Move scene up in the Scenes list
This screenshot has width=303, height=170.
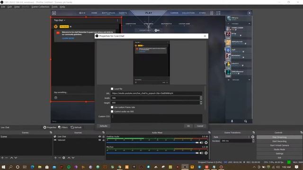11,158
